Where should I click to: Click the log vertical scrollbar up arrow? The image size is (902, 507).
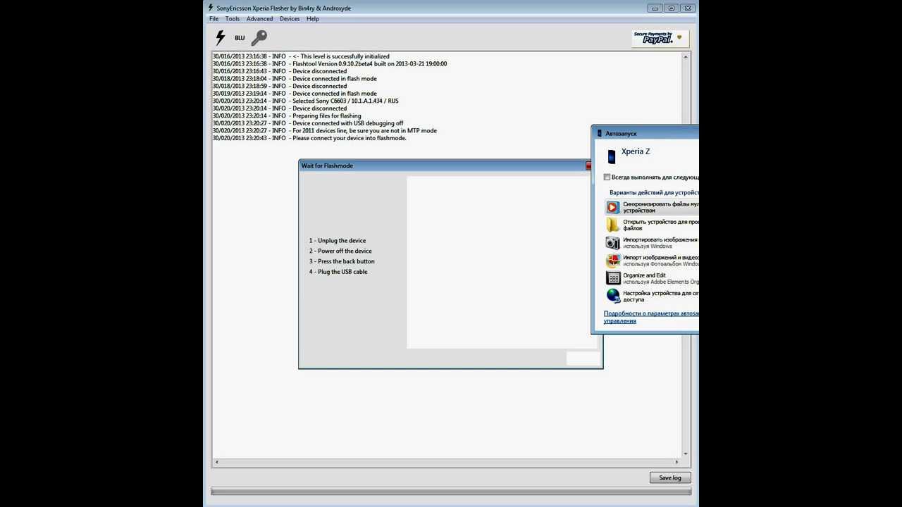685,57
